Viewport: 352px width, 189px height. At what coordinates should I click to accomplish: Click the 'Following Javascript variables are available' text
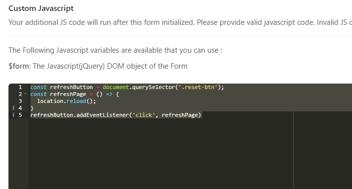pos(116,50)
